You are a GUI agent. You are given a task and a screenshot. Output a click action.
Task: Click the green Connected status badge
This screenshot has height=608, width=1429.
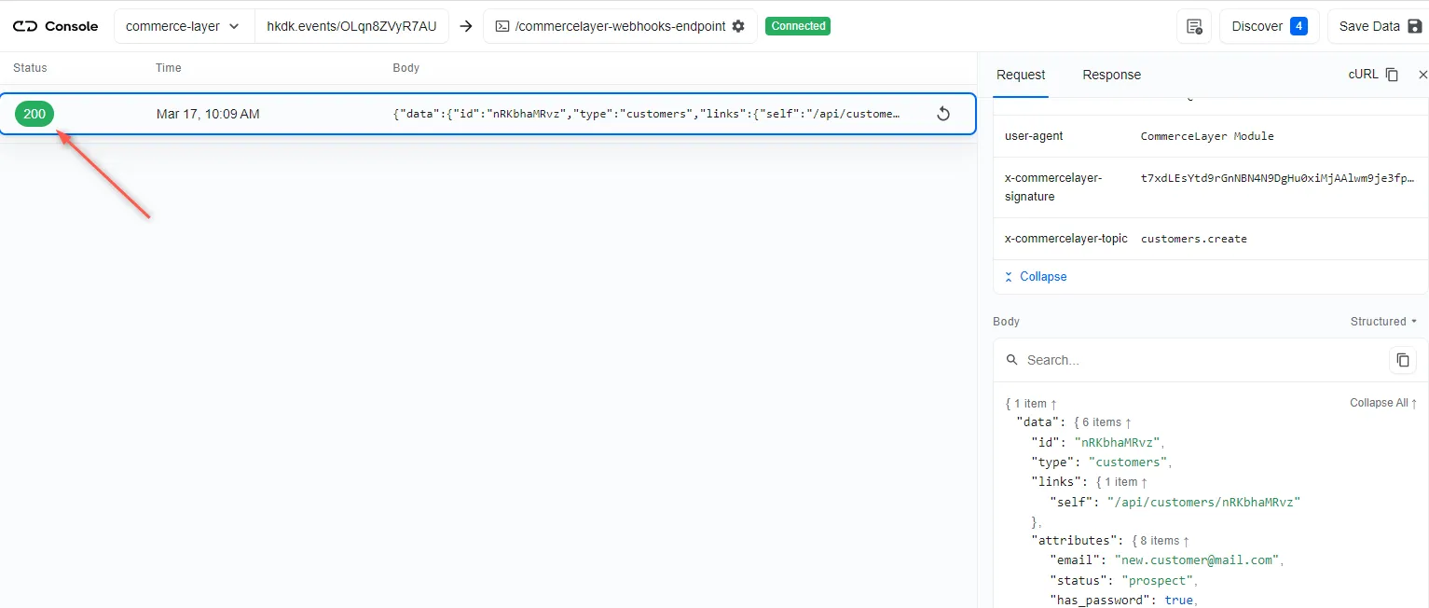point(798,26)
